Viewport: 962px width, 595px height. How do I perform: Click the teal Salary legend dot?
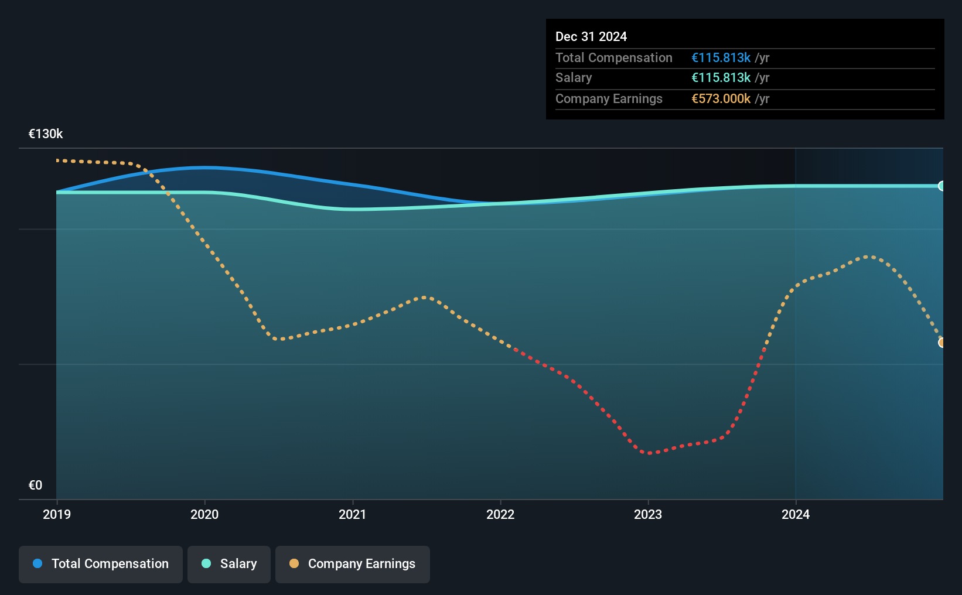click(x=206, y=563)
